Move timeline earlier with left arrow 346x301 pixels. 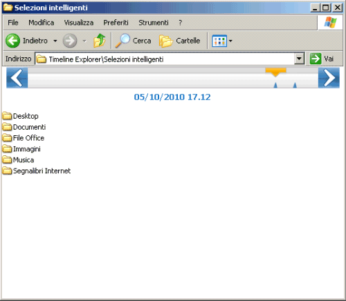(x=17, y=78)
